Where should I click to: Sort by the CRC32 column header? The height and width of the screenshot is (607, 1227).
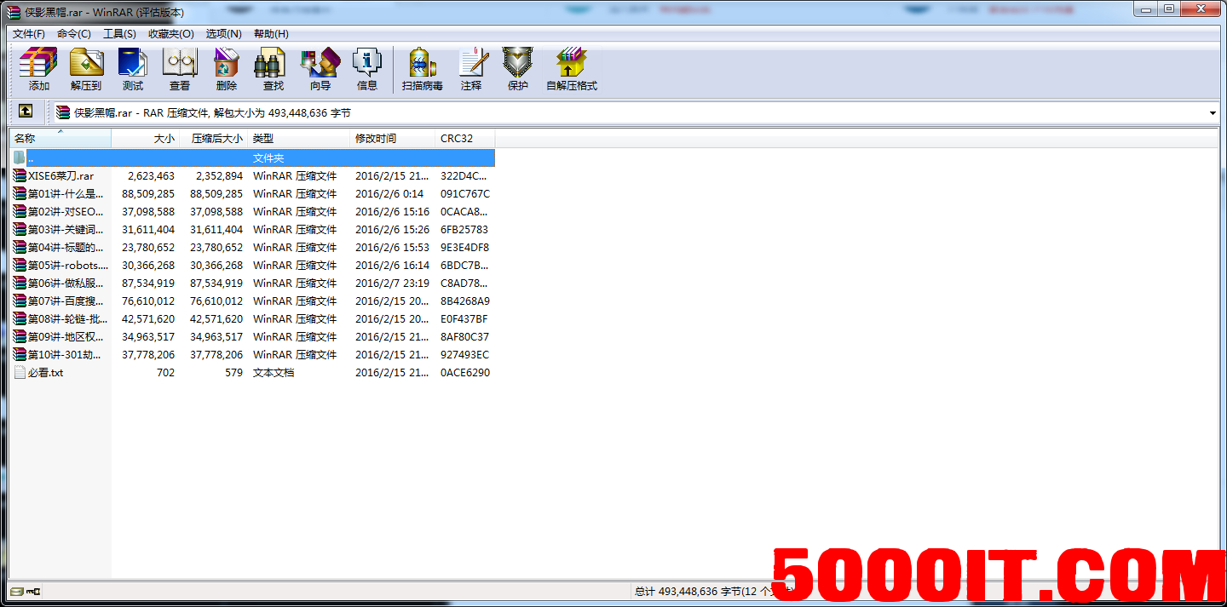(x=465, y=139)
